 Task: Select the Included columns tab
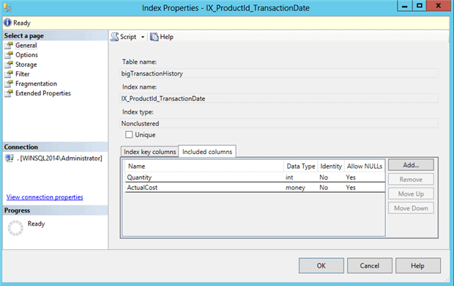click(x=207, y=151)
